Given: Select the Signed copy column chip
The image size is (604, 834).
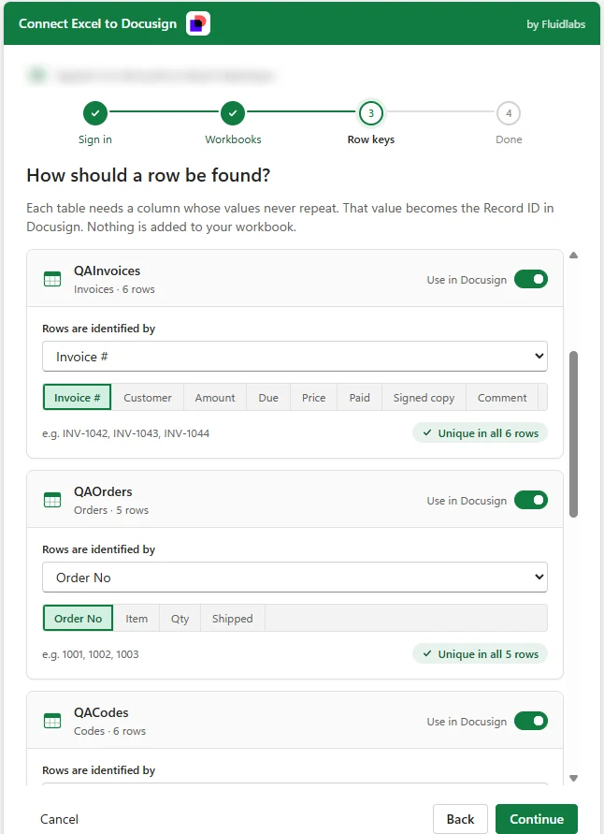Looking at the screenshot, I should [x=424, y=397].
